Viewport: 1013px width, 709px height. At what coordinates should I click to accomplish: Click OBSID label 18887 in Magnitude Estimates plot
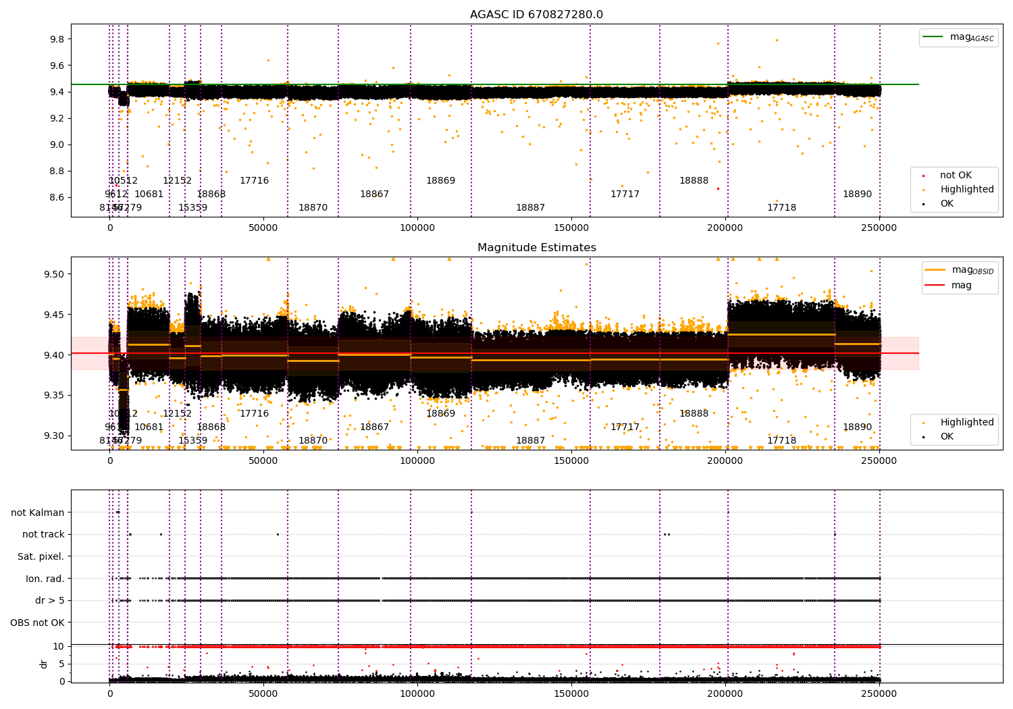[531, 441]
